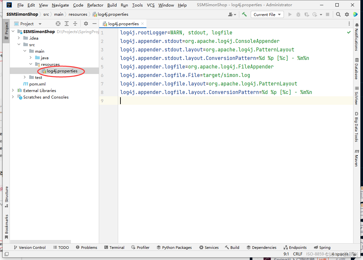The height and width of the screenshot is (260, 363).
Task: Toggle the Project tool window stripe button
Action: point(7,31)
